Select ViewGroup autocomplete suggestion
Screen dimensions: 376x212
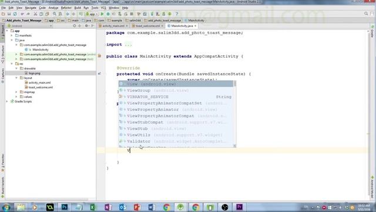176,90
